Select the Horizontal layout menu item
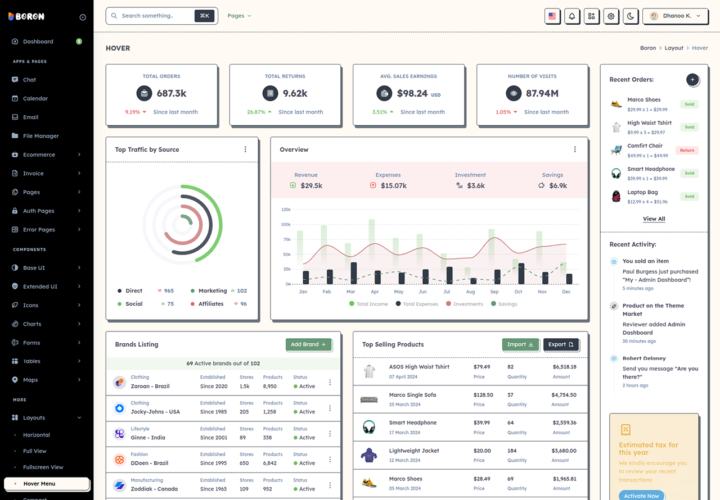720x500 pixels. (37, 435)
